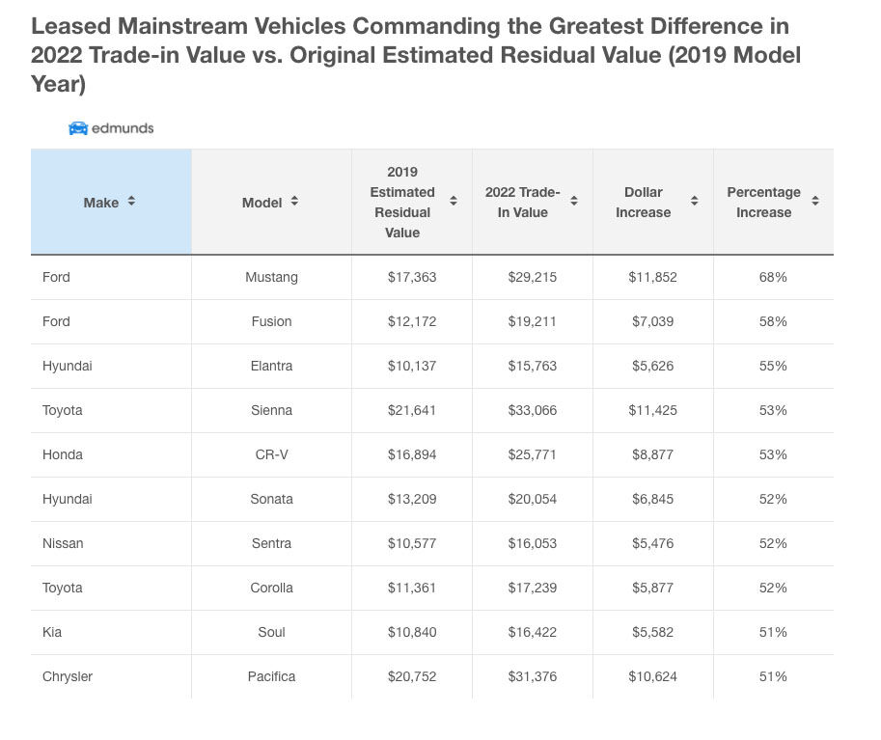This screenshot has width=881, height=740.
Task: Select the Sonata $6,845 dollar increase cell
Action: (652, 499)
